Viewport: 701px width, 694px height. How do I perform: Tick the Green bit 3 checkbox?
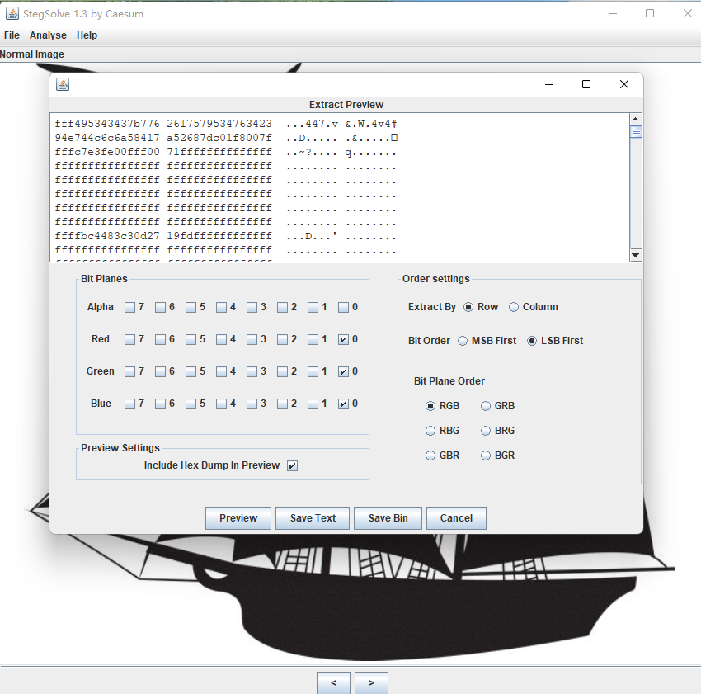click(x=252, y=372)
